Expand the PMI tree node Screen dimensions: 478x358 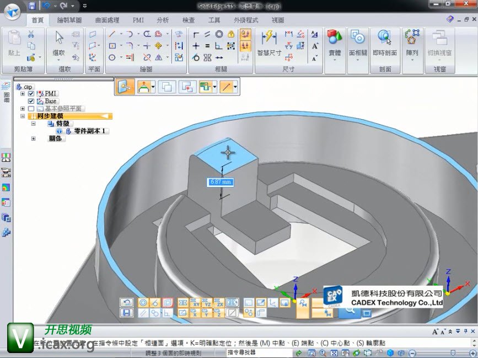pos(23,94)
